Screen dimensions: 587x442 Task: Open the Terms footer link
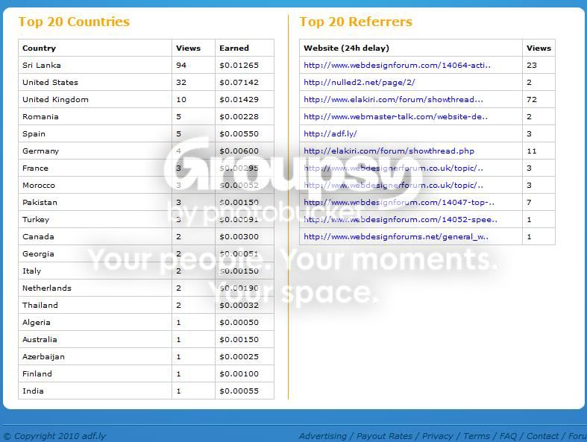click(476, 436)
